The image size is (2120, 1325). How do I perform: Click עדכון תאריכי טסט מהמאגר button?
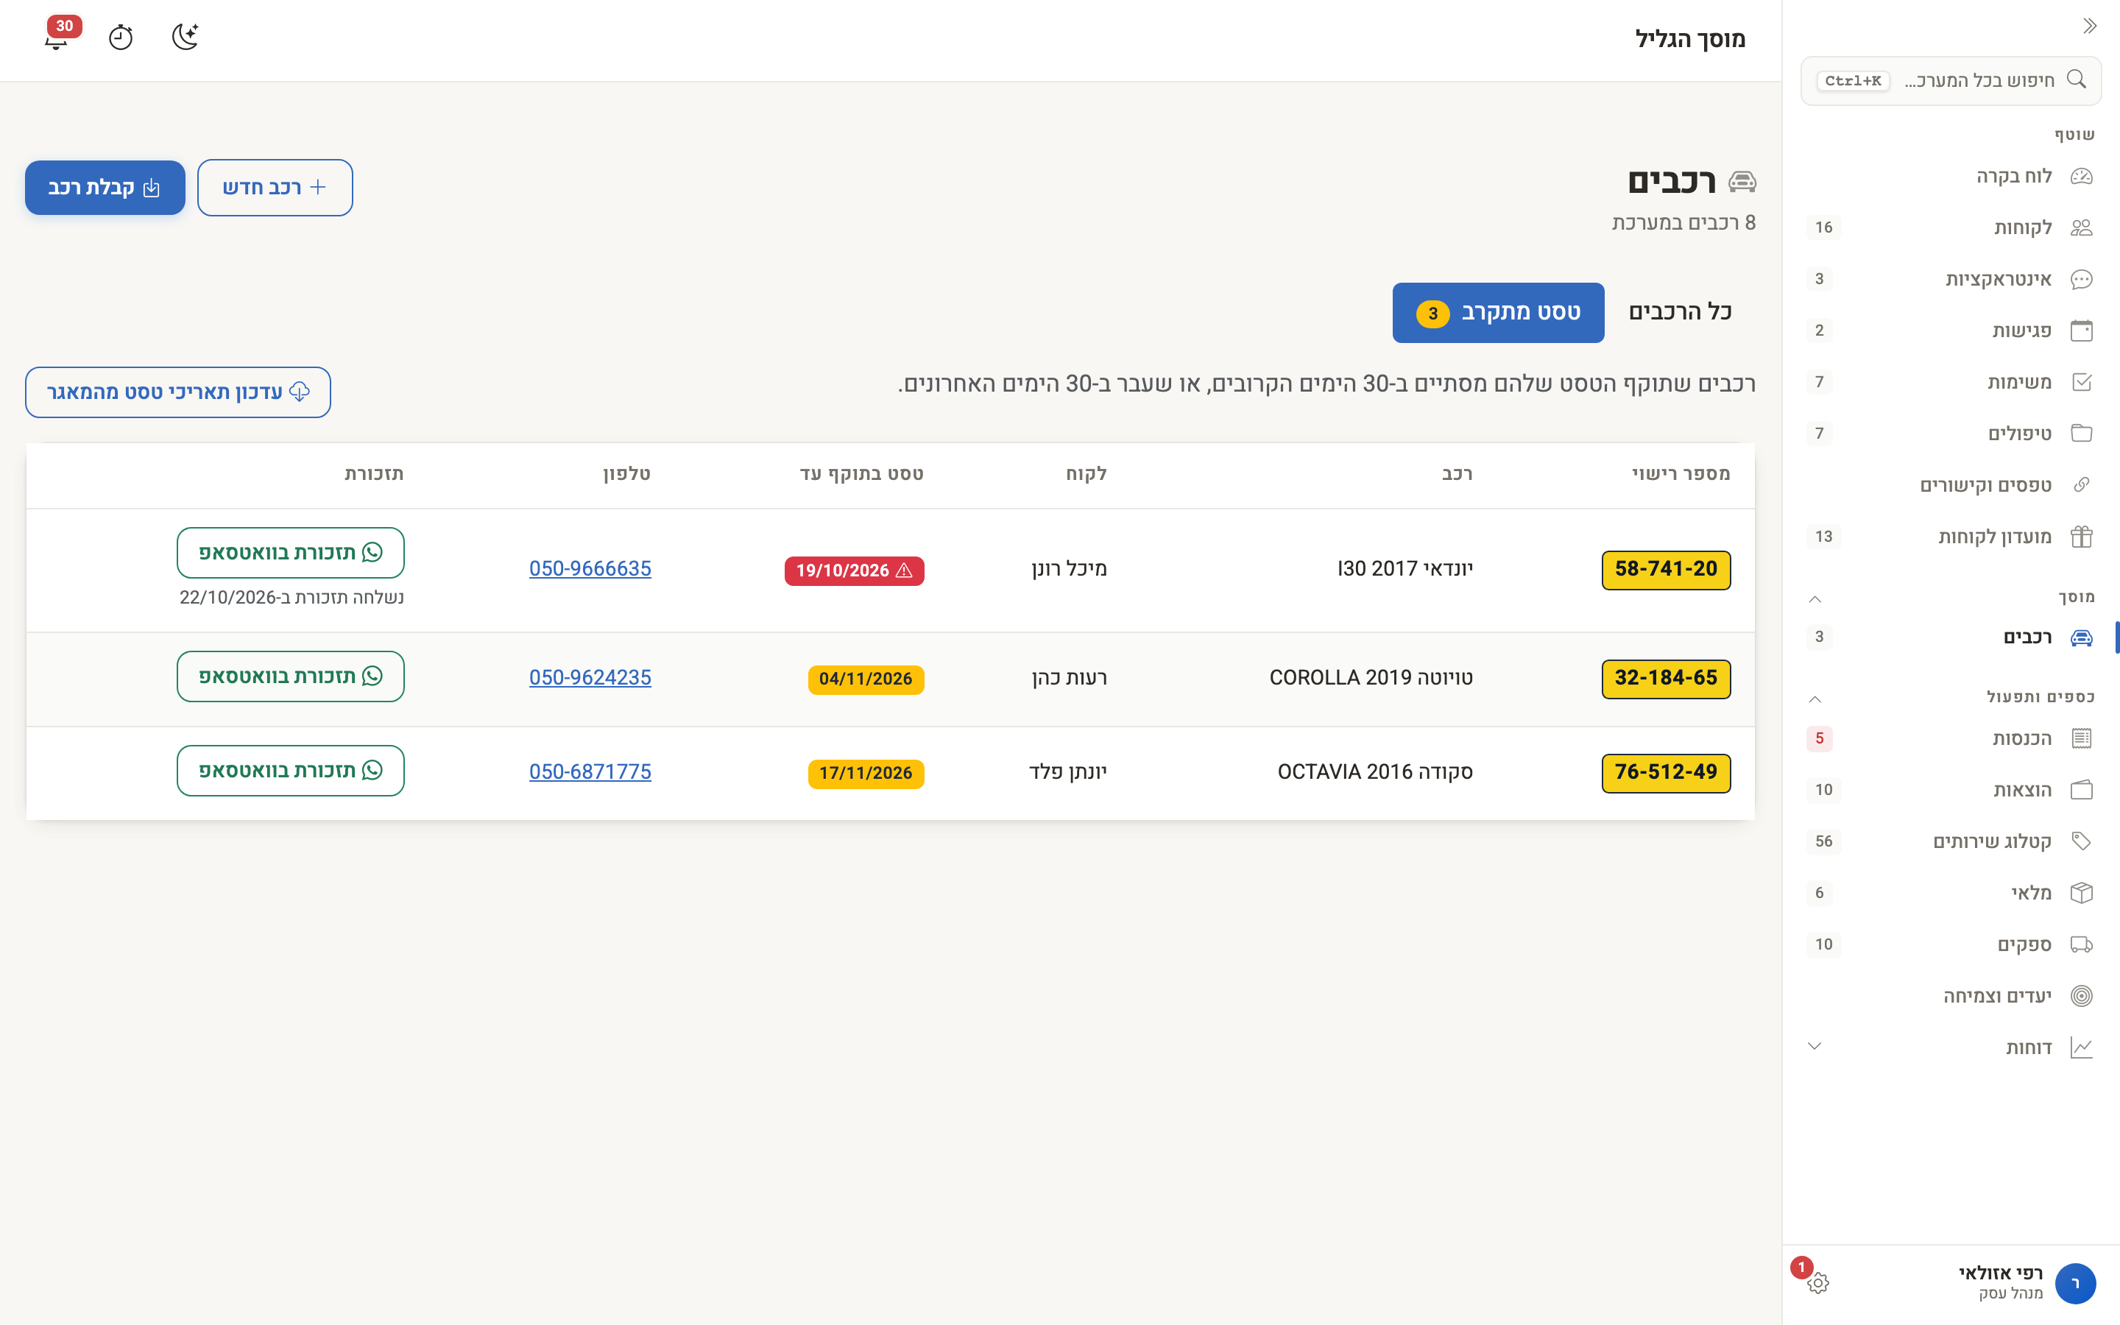[x=178, y=392]
